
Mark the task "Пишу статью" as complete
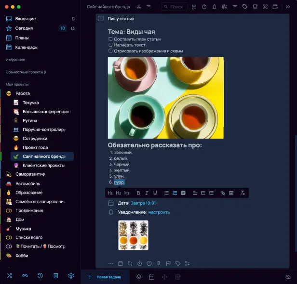pyautogui.click(x=101, y=19)
